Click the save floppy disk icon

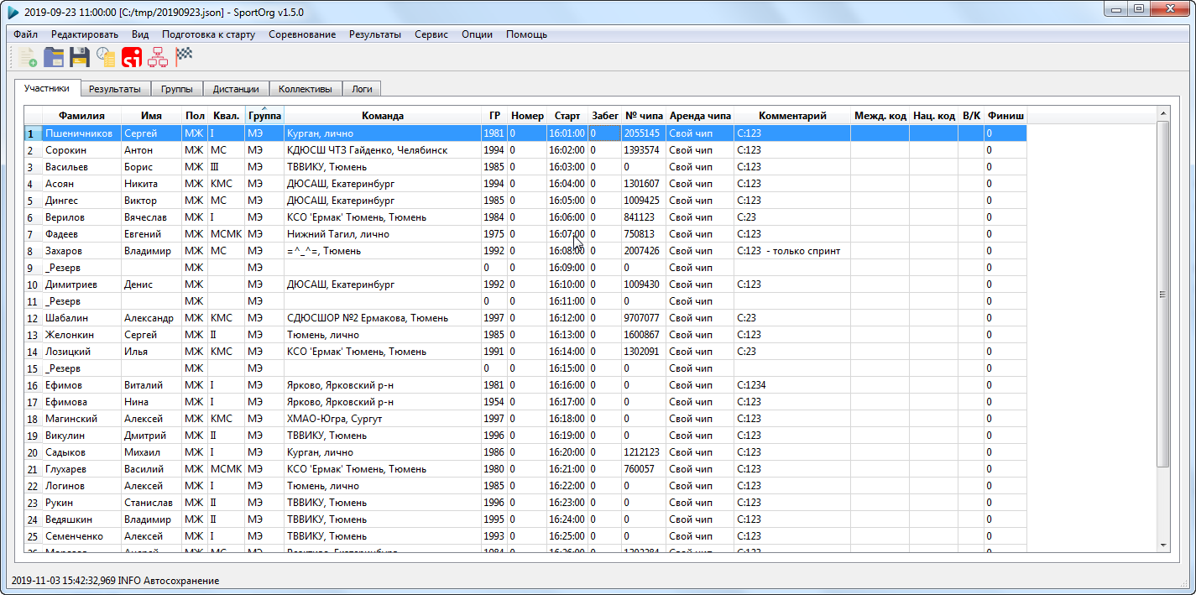click(80, 57)
